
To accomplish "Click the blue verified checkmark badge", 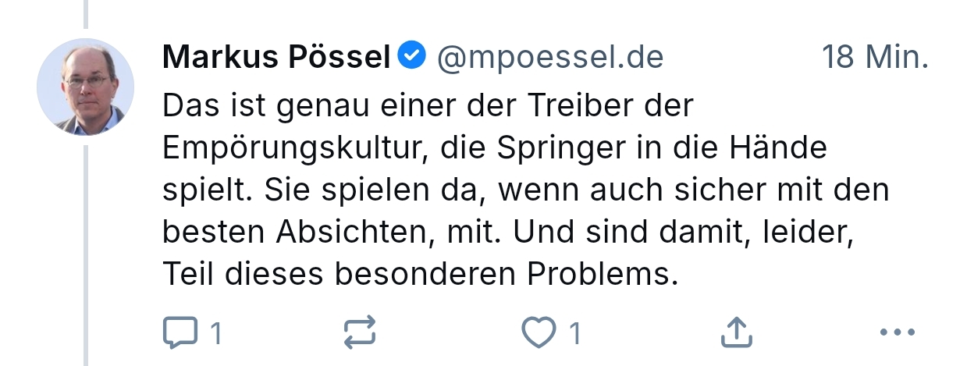I will point(412,56).
